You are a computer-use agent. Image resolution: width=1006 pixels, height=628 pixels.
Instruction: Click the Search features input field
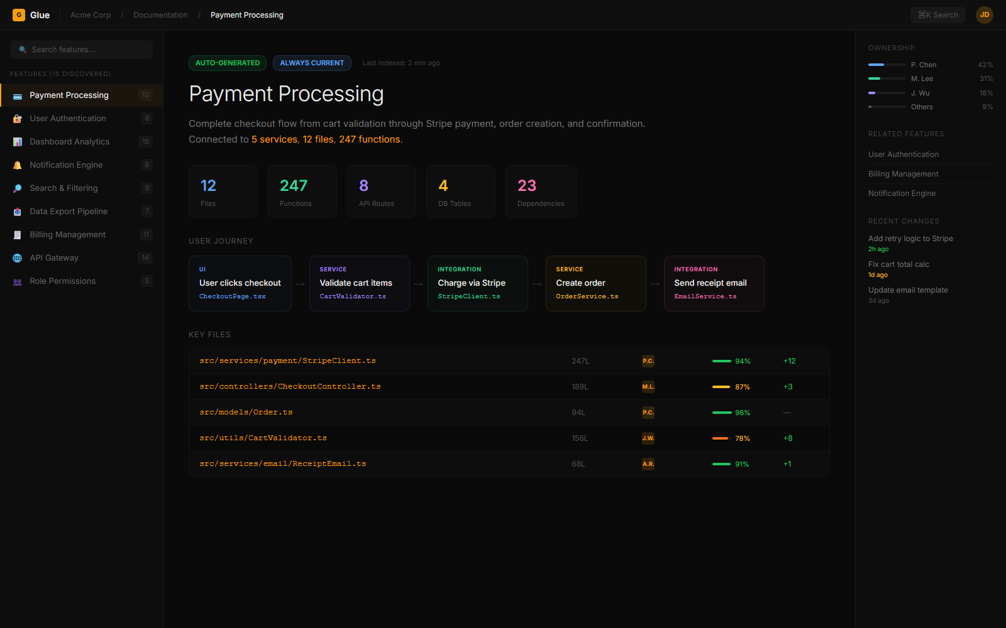coord(80,49)
